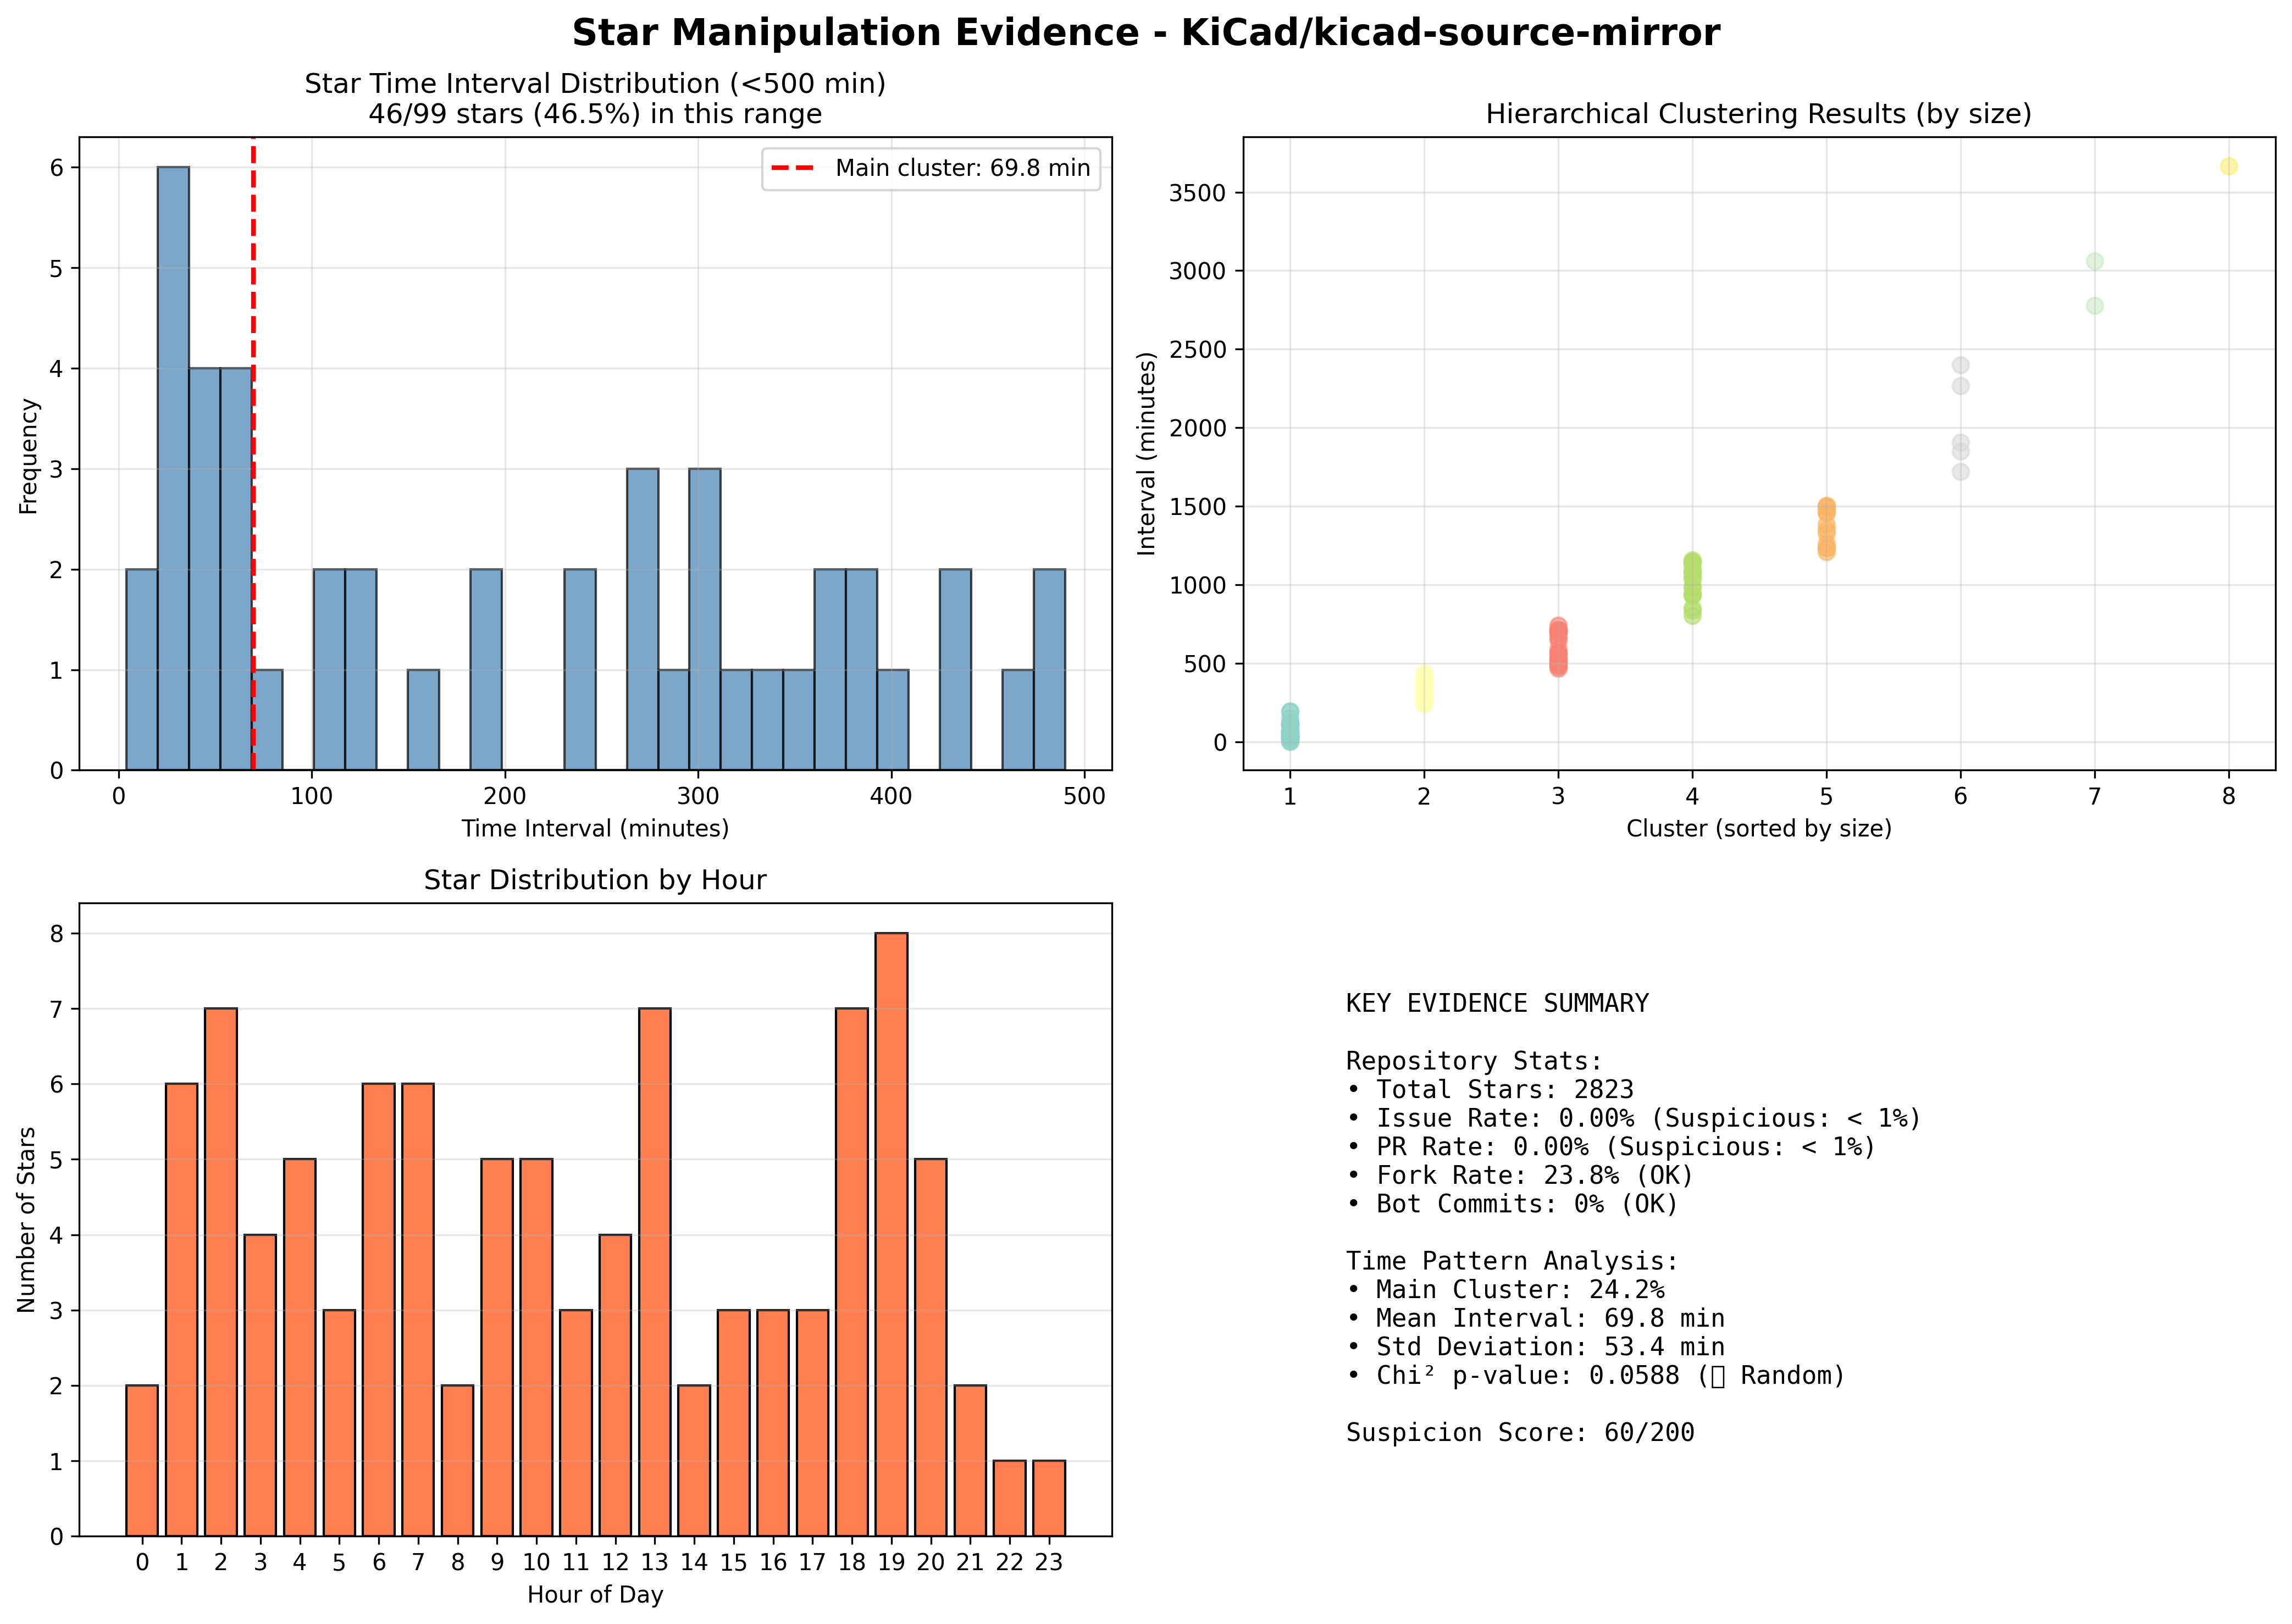Screen dimensions: 2292x1624
Task: Click the 'Std Deviation: 53.4 min' line
Action: [1535, 1347]
